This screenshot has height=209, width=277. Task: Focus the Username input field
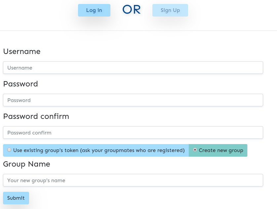pyautogui.click(x=133, y=68)
